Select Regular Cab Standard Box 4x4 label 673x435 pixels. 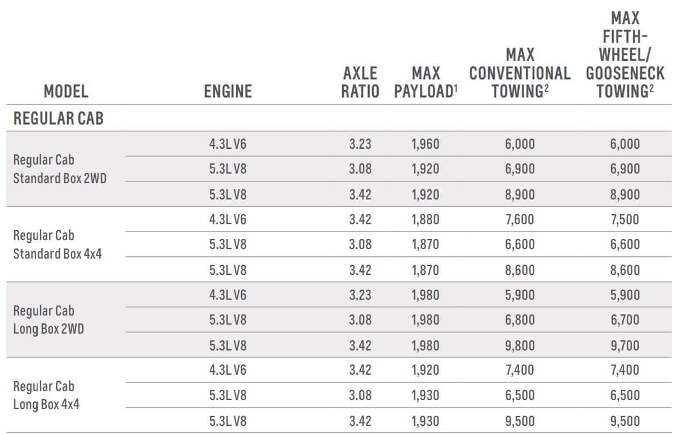tap(57, 245)
